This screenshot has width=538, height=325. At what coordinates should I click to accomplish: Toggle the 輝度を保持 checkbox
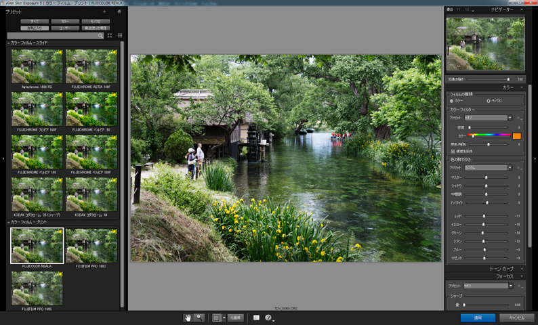tap(453, 150)
